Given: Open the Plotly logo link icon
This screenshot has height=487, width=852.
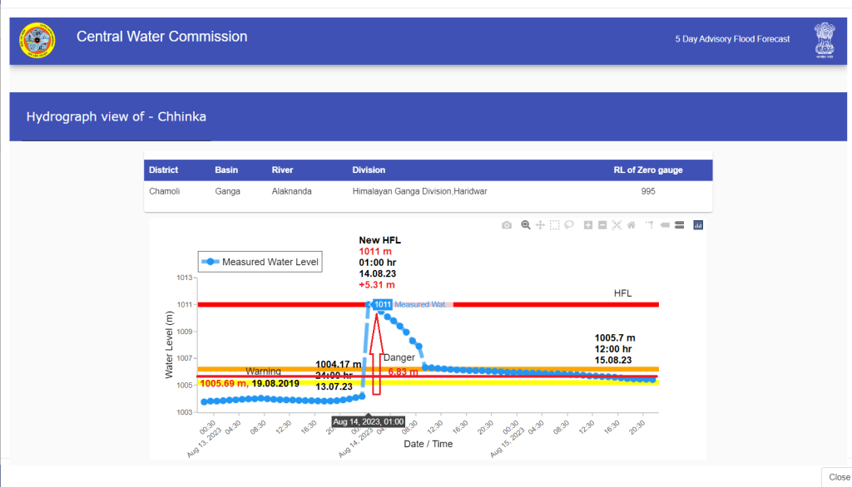Looking at the screenshot, I should (x=698, y=225).
